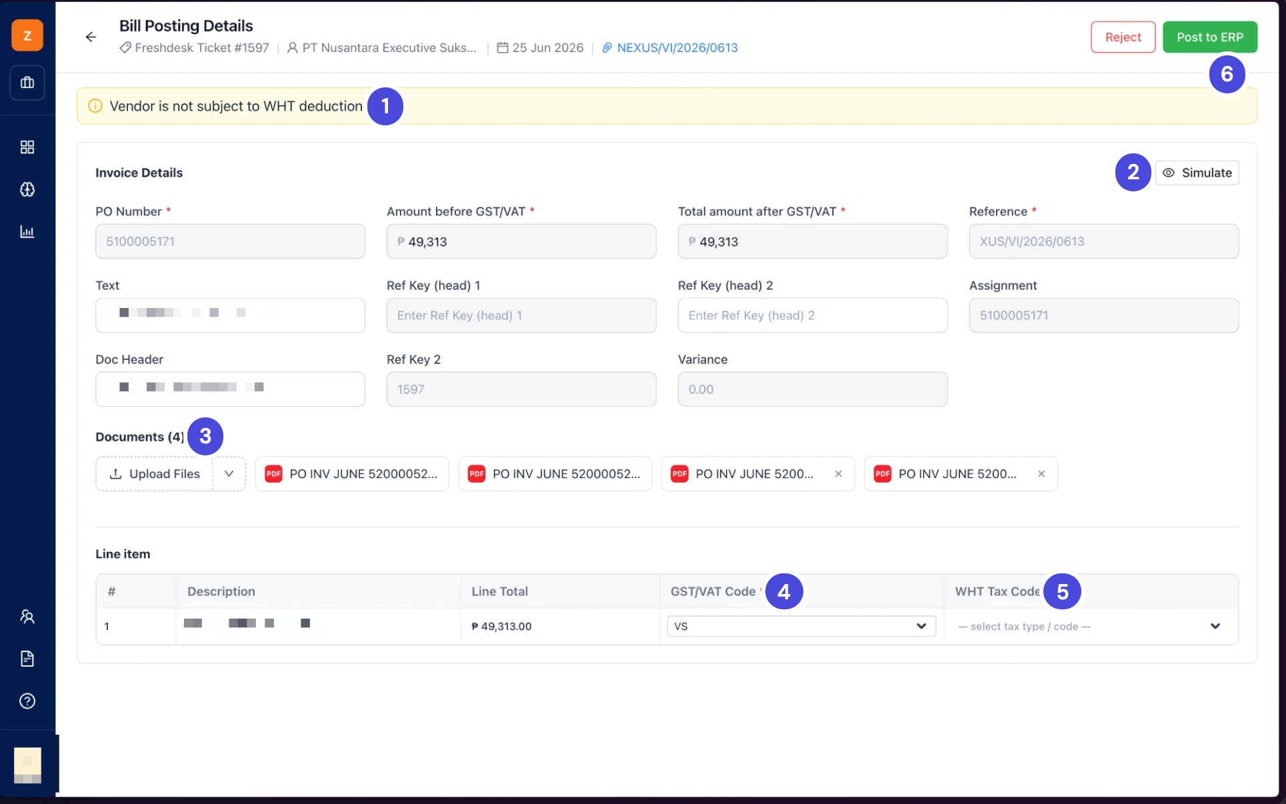Open the second PO INV JUNE PDF chip
The image size is (1286, 804).
coord(555,474)
